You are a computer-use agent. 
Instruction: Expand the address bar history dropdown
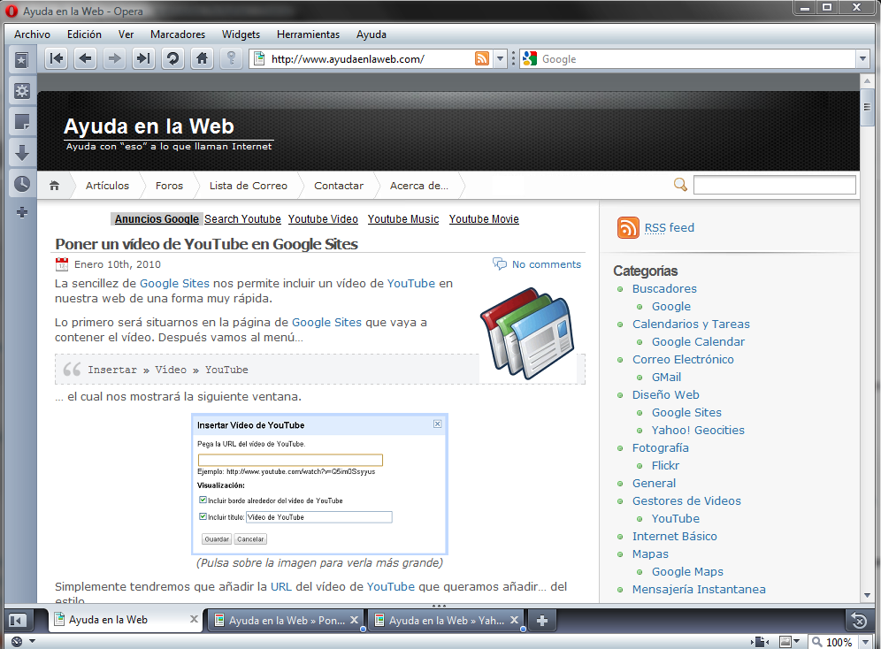(500, 58)
